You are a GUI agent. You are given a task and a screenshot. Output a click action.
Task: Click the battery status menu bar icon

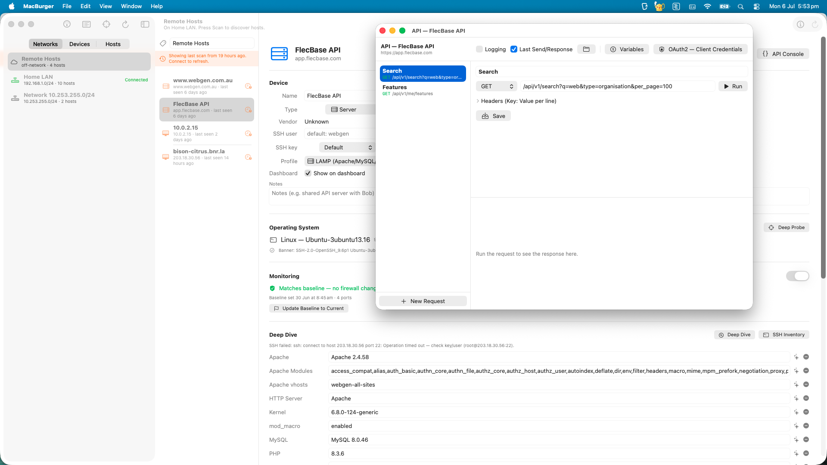(x=724, y=6)
